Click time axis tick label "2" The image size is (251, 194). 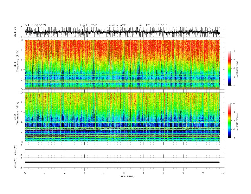click(65, 173)
